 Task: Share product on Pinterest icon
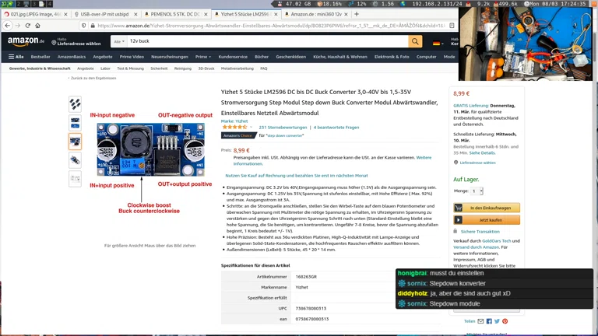coord(505,321)
